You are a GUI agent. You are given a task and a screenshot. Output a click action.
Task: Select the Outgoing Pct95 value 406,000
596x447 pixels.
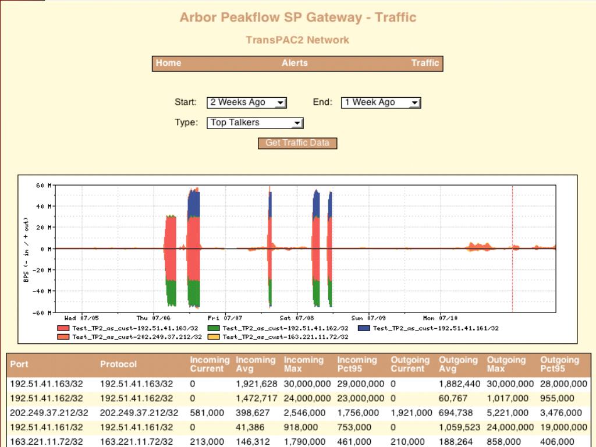pyautogui.click(x=557, y=442)
